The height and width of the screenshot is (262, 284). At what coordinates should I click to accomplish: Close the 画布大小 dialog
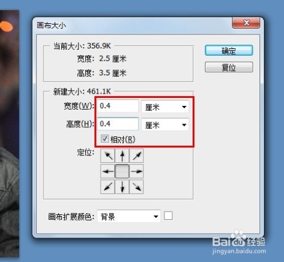click(246, 23)
